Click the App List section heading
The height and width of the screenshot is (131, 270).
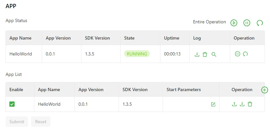tap(14, 75)
